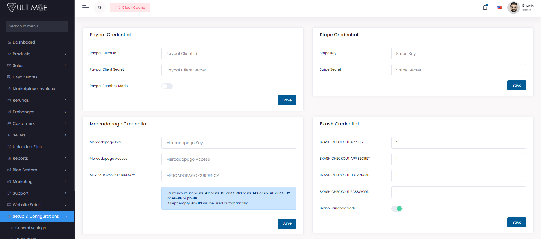Expand the Customers submenu chevron

click(66, 123)
